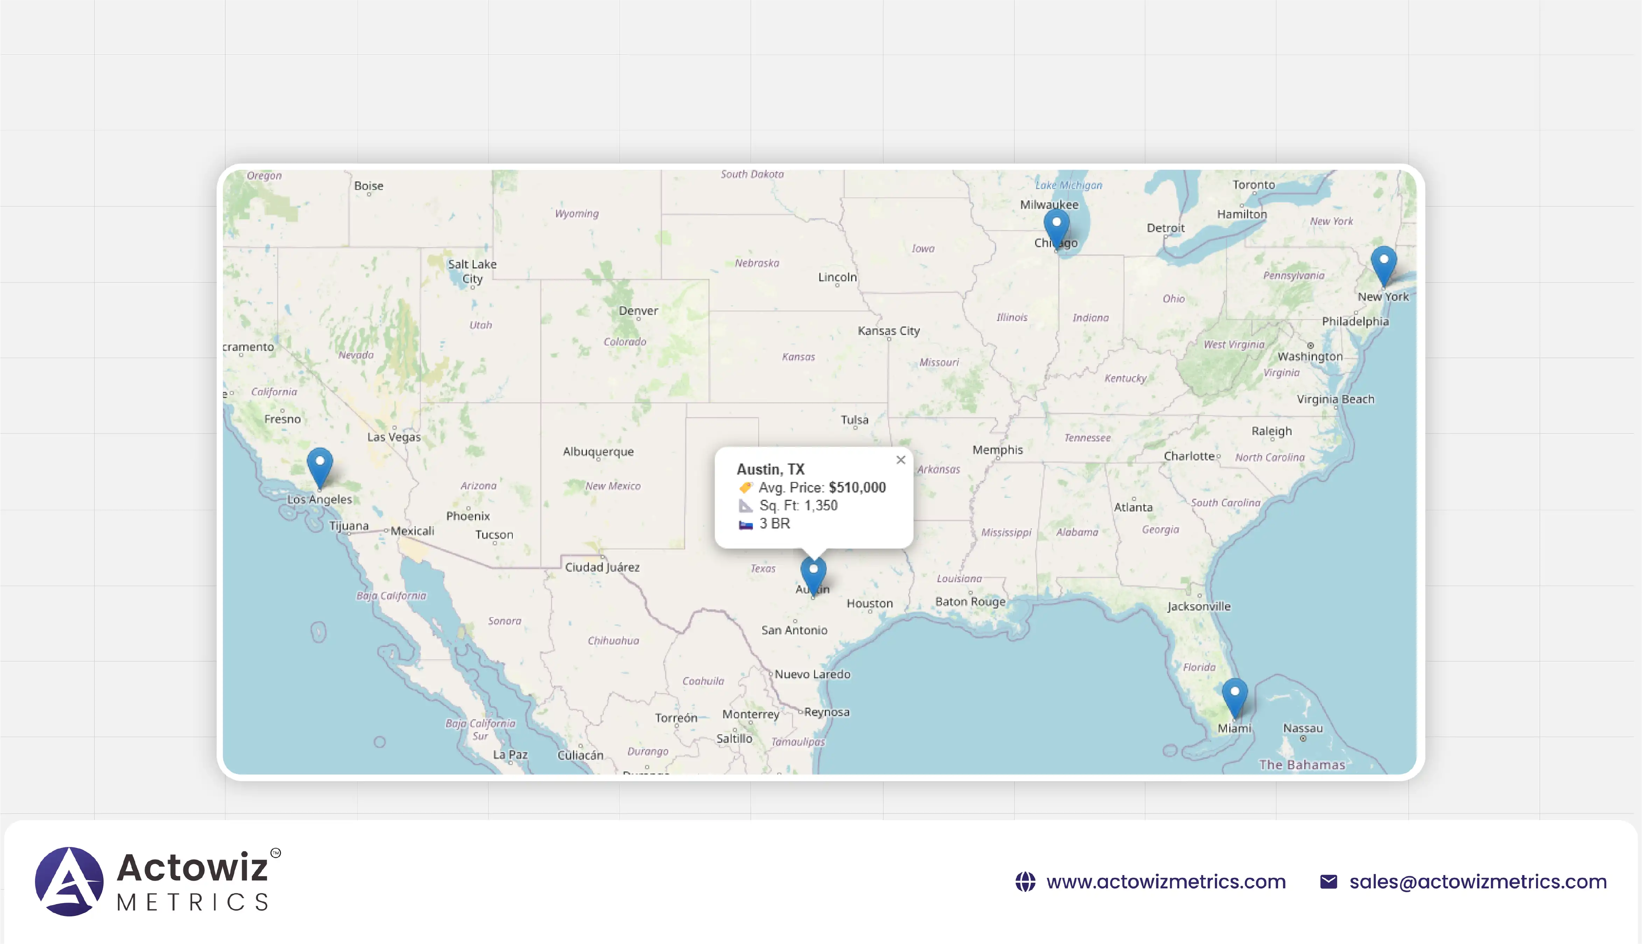1642x944 pixels.
Task: Click the Denver city label
Action: click(638, 311)
